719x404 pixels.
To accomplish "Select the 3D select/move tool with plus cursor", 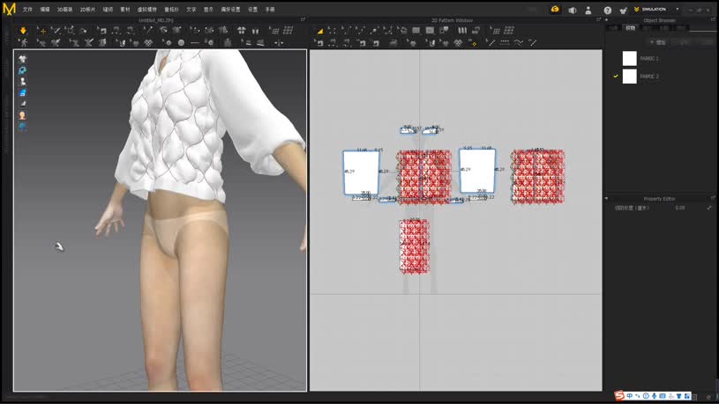I will [x=42, y=31].
